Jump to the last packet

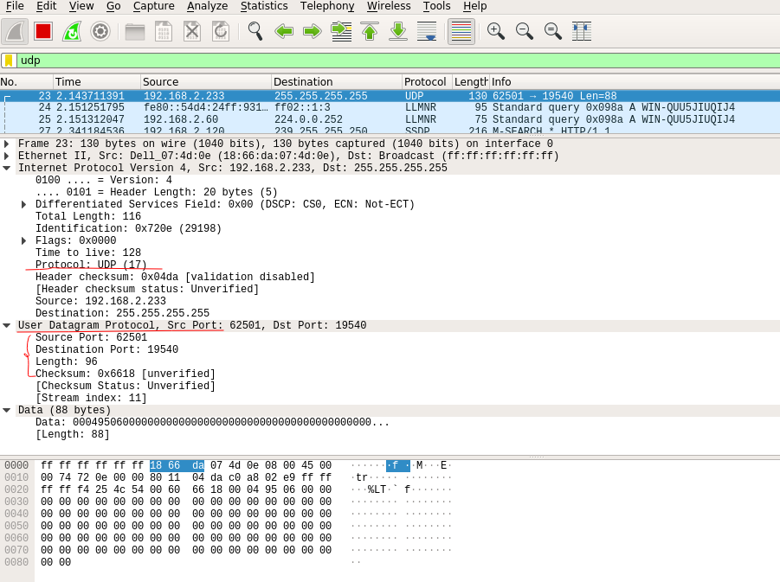click(x=398, y=31)
